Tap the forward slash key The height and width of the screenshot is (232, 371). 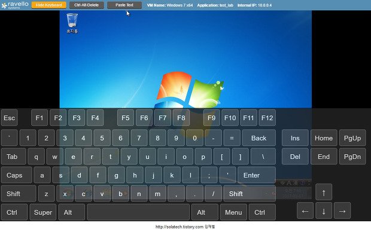[213, 194]
